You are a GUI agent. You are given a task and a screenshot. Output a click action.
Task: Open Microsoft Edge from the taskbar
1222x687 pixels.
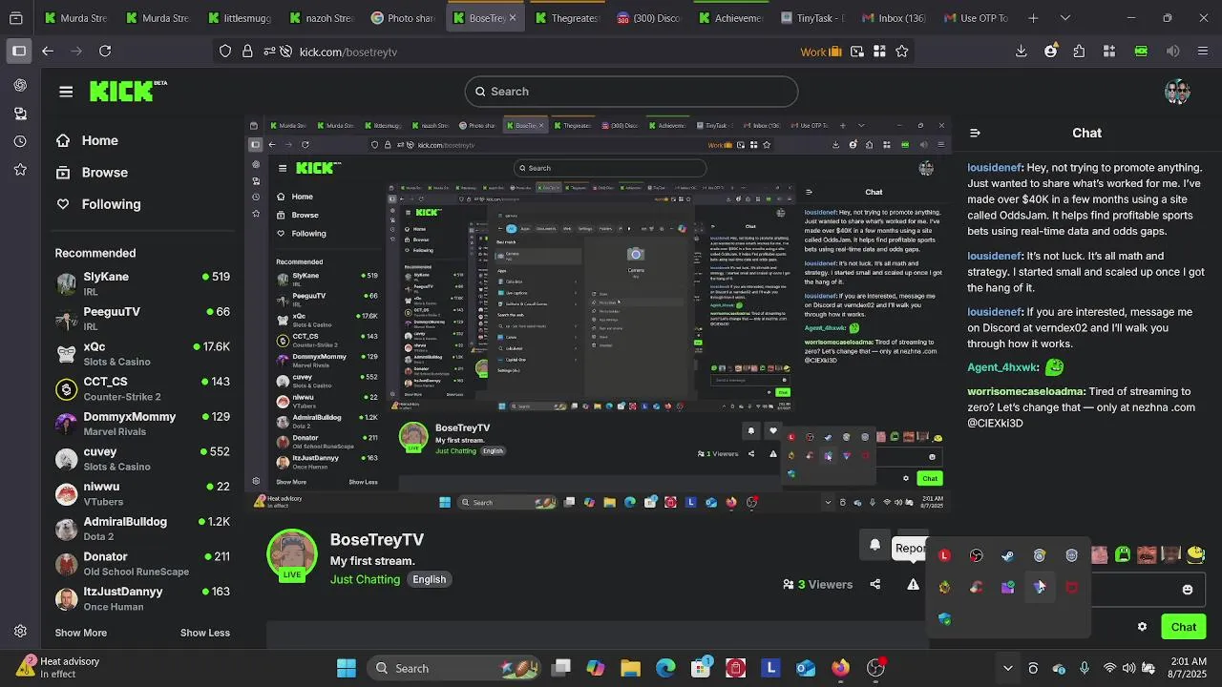tap(665, 668)
